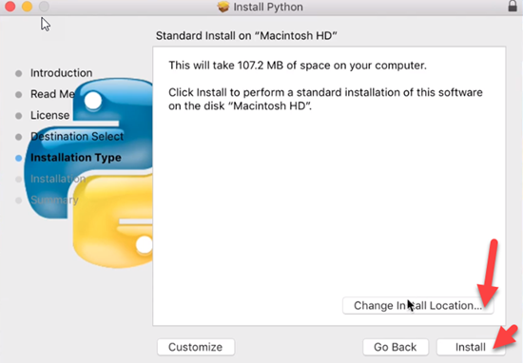Click the Python logo artwork
The height and width of the screenshot is (363, 523).
click(89, 173)
